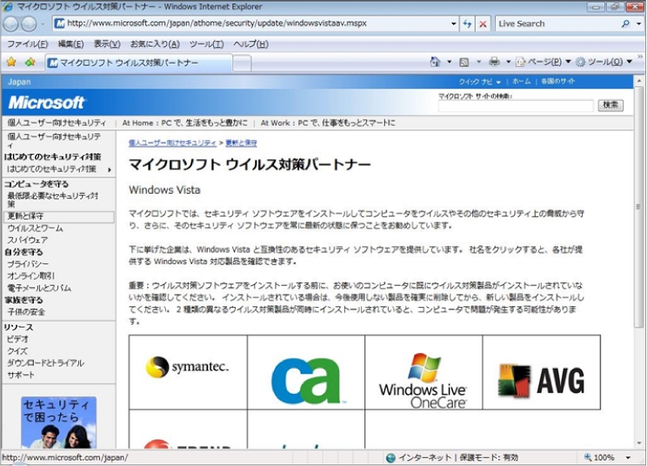Click the vertical page scrollbar
The image size is (647, 466).
[x=639, y=261]
